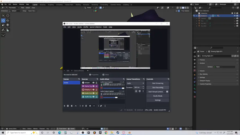Select the Move tool in Blender toolbar

click(x=3, y=21)
